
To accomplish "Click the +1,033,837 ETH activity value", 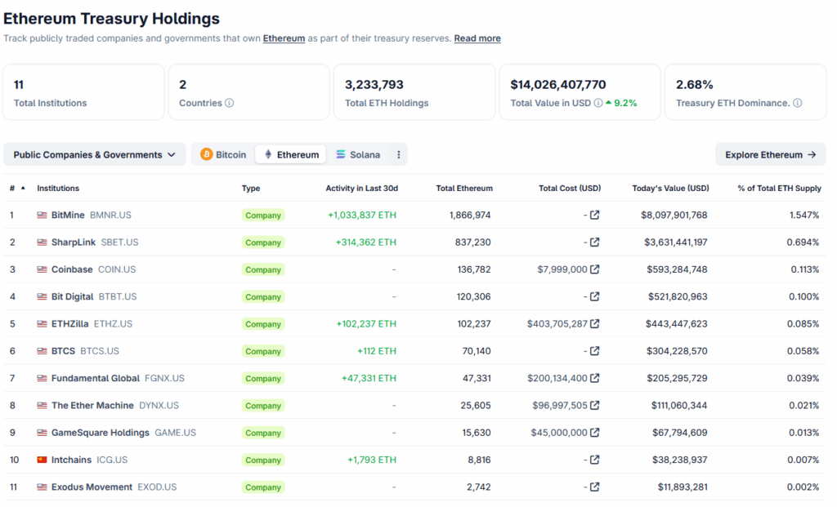I will (x=362, y=215).
